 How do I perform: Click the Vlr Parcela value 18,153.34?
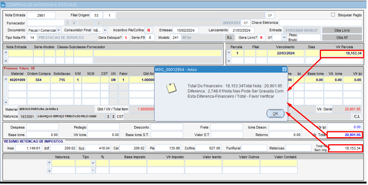(x=342, y=53)
